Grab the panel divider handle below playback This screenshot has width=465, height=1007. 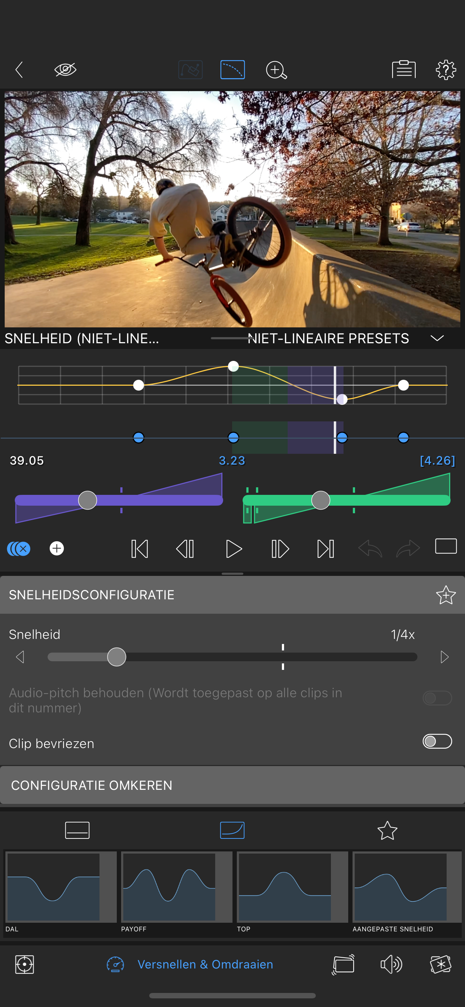click(232, 573)
